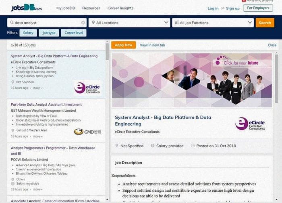Toggle the Career level filter

[73, 33]
